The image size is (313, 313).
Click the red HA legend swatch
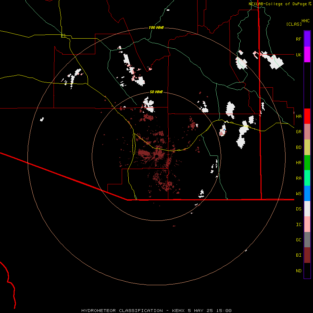coord(307,116)
